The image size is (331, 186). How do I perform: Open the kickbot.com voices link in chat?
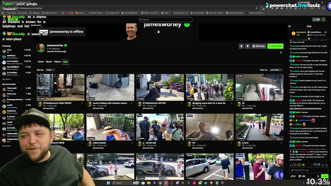pos(305,109)
